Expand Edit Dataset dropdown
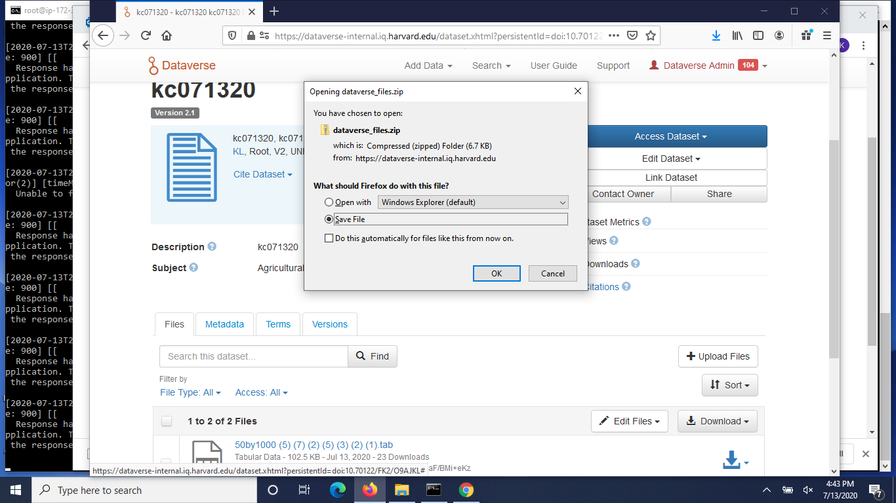Screen dimensions: 896x503 (671, 158)
